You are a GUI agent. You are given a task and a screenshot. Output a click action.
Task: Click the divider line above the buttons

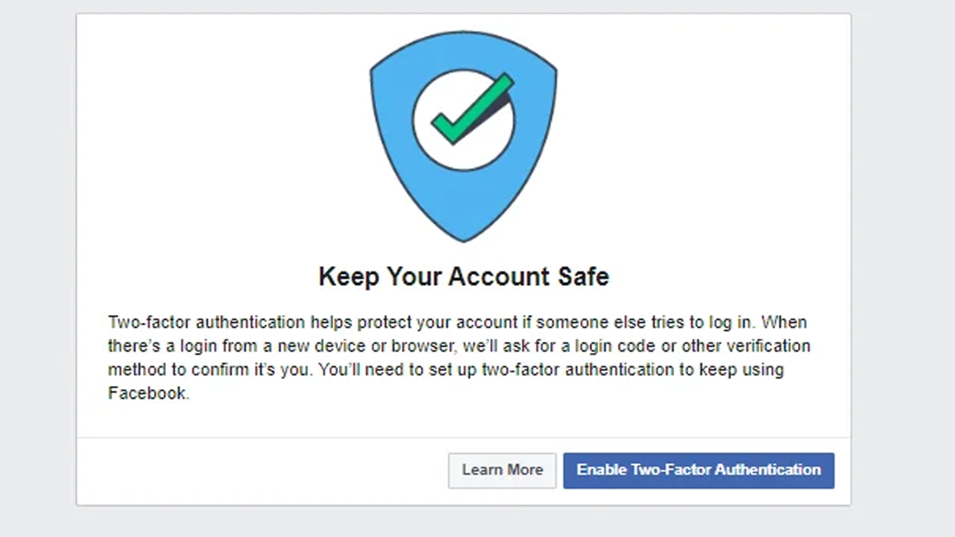(464, 438)
